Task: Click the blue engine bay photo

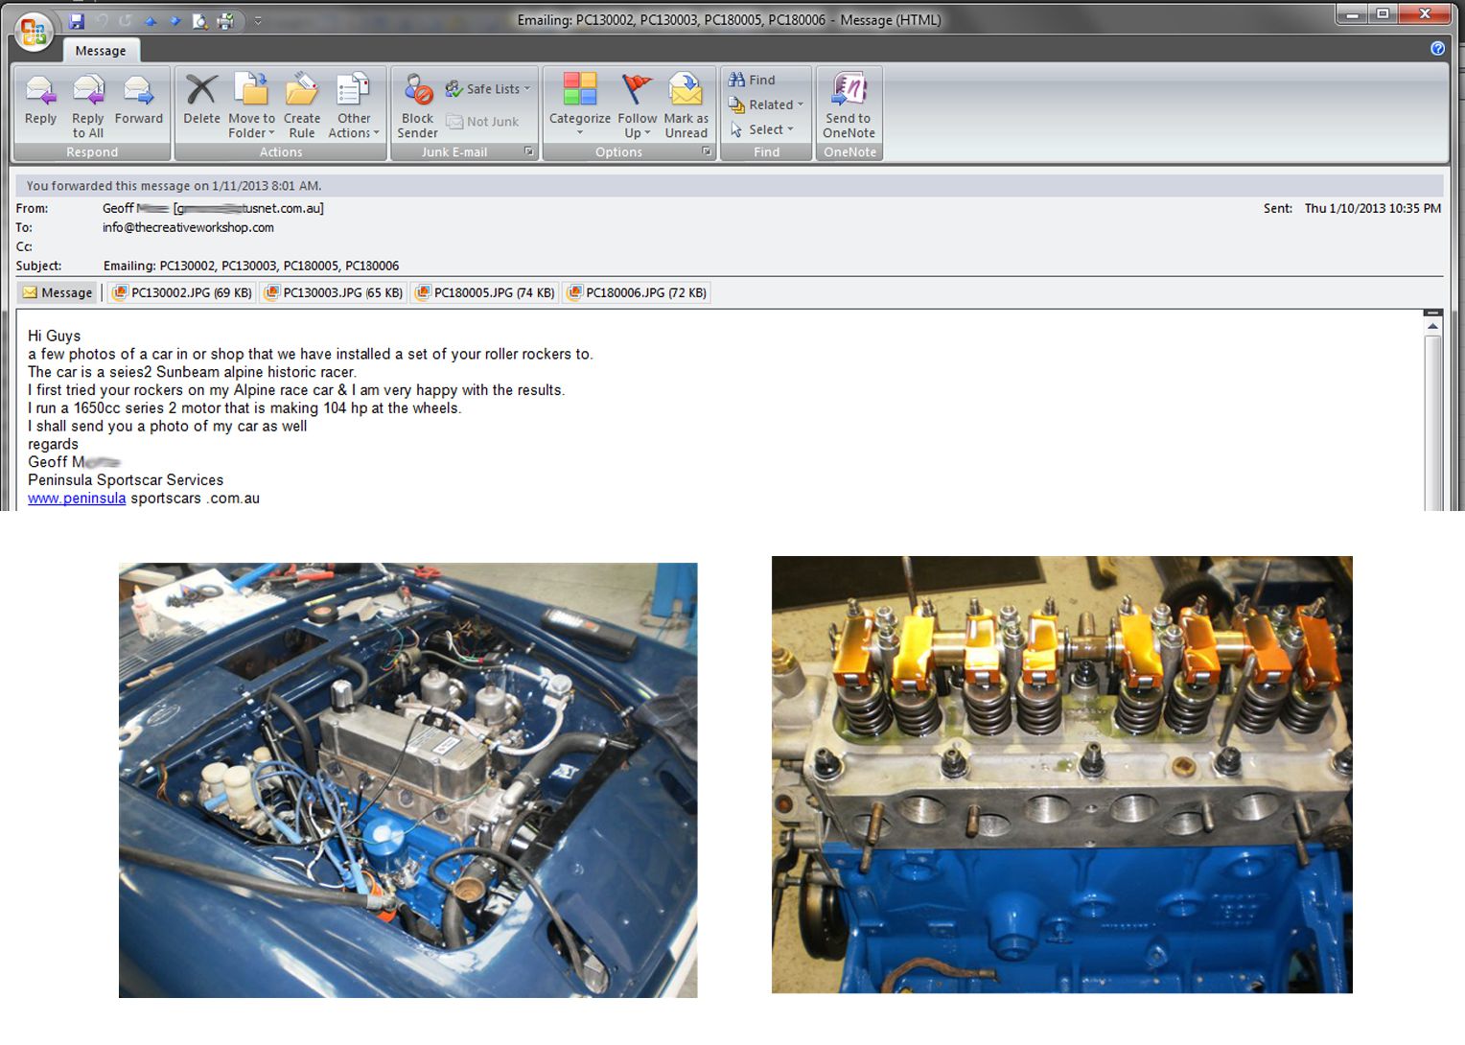Action: click(x=407, y=779)
